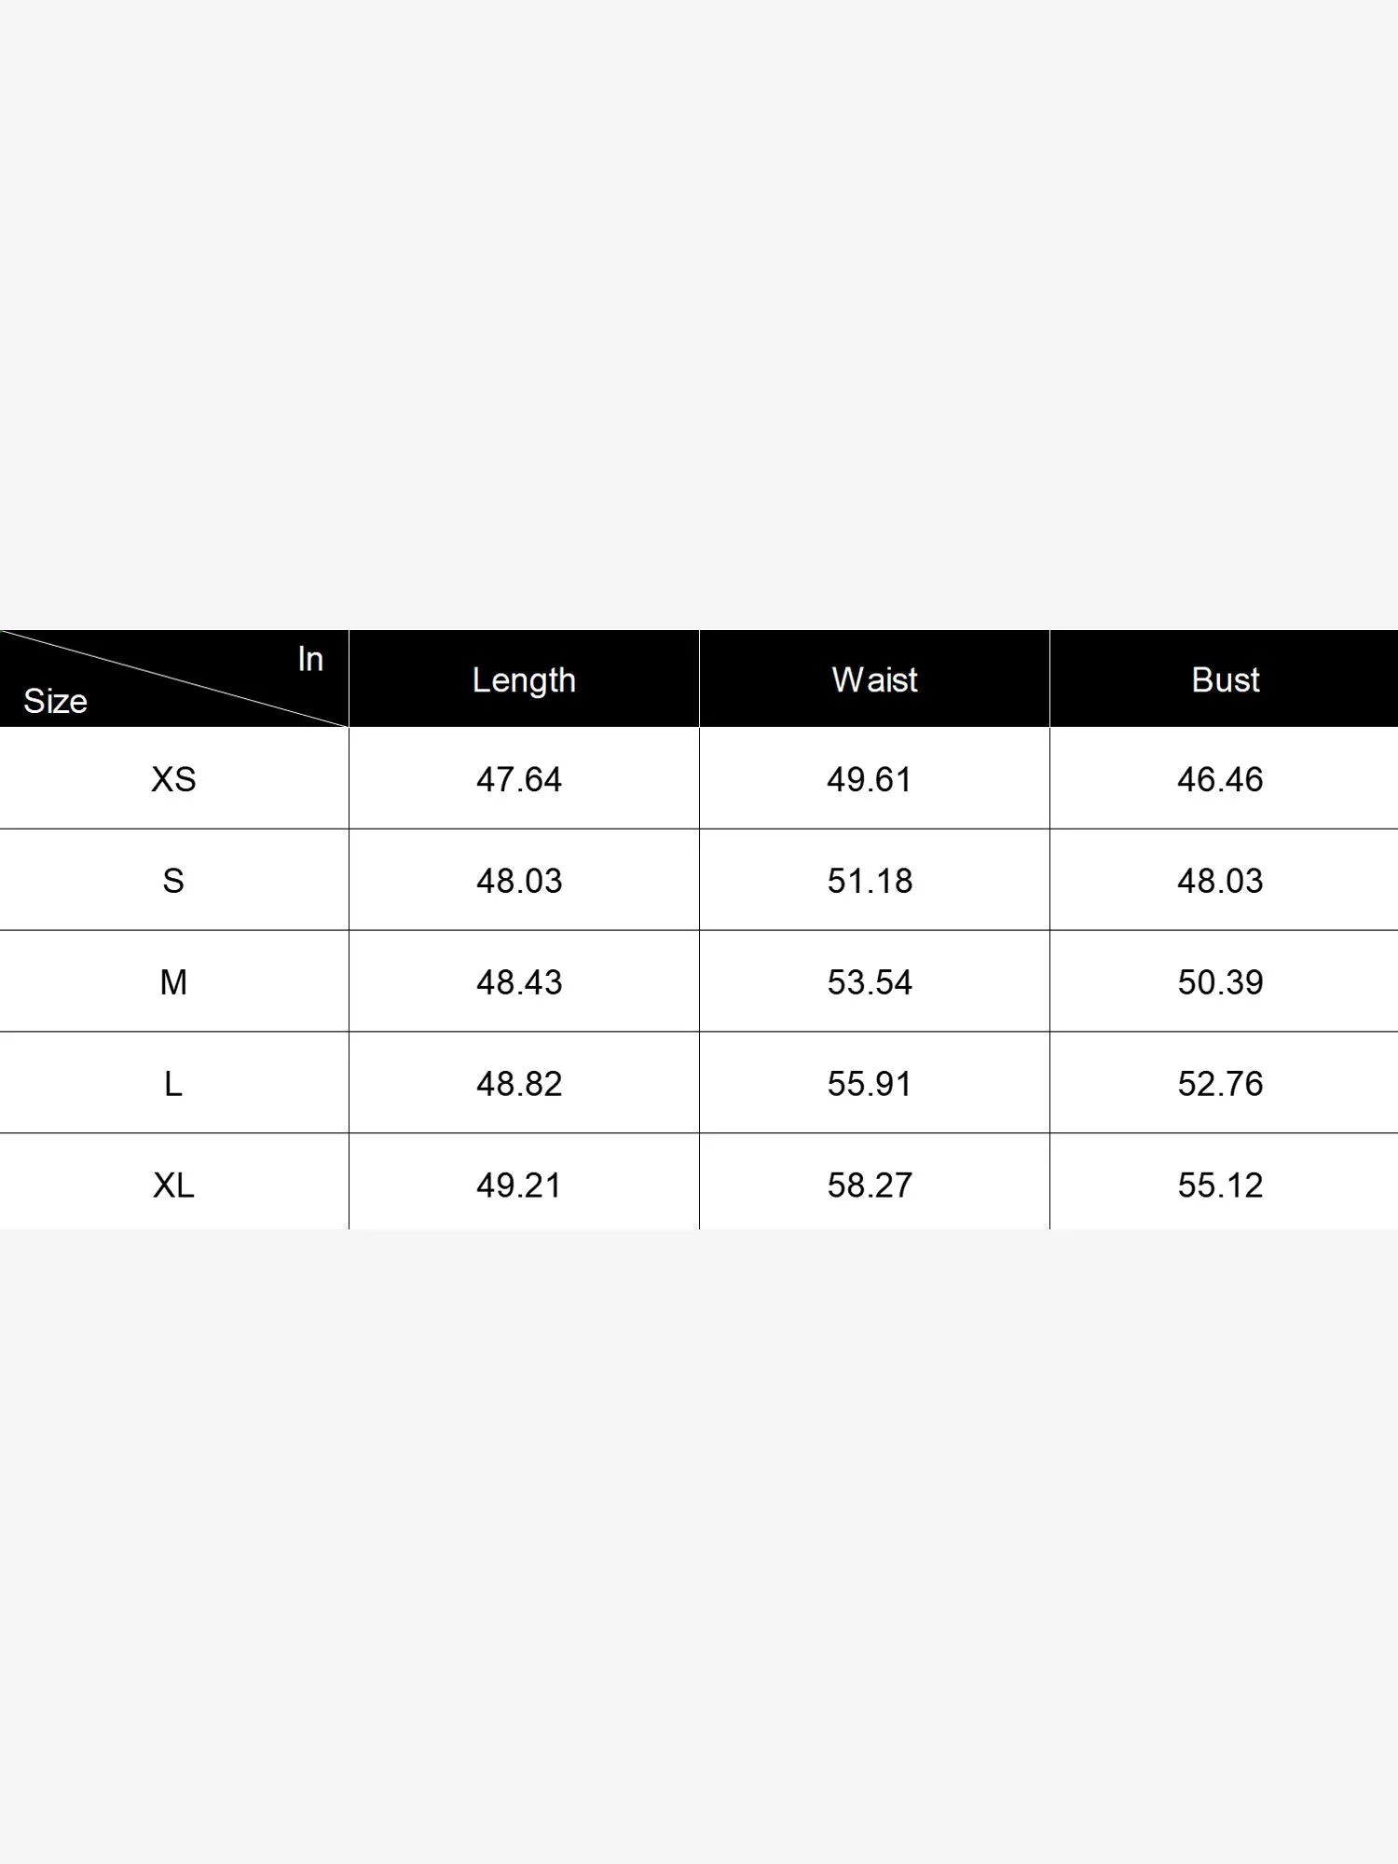Click the XS waist value 49.61

click(x=870, y=779)
